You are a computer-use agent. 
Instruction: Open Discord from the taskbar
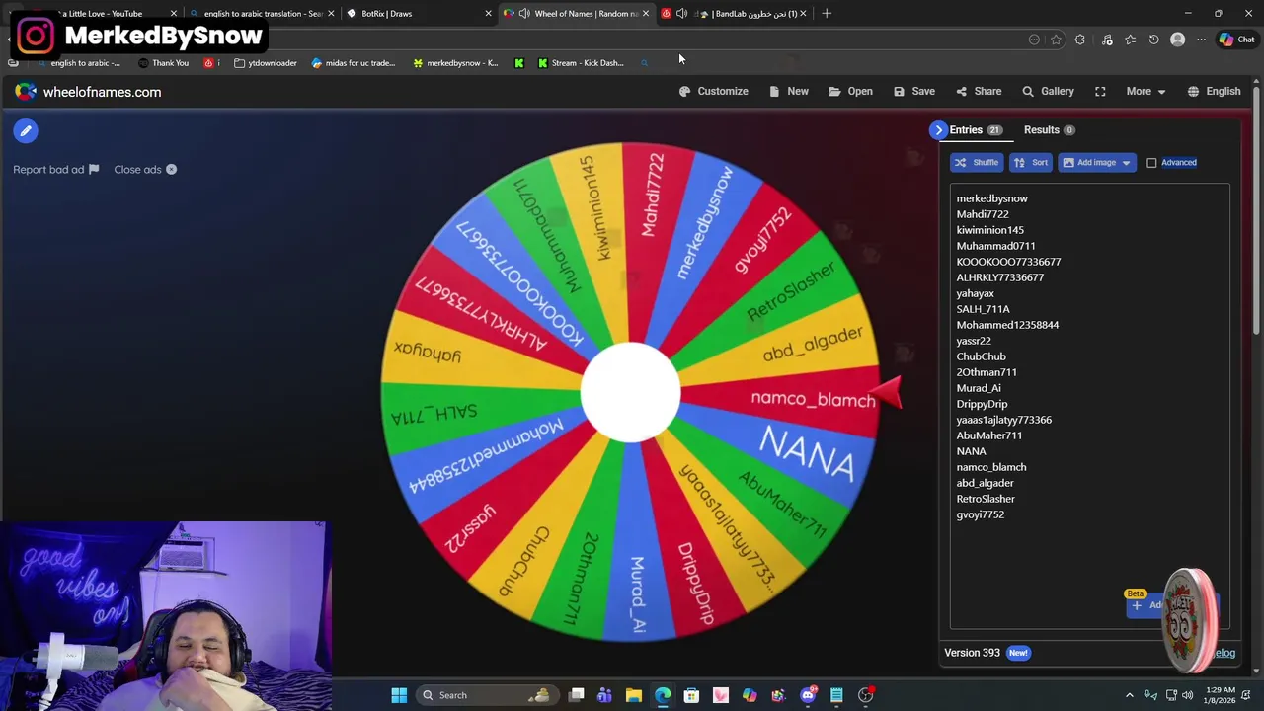[808, 695]
